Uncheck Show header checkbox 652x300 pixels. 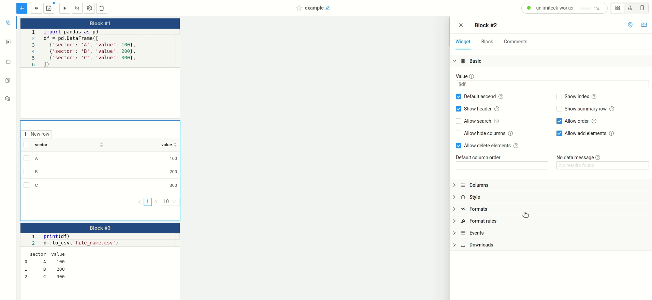point(459,109)
